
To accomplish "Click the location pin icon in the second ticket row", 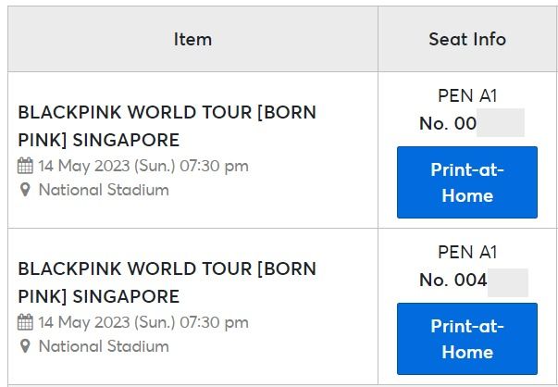I will pos(26,347).
